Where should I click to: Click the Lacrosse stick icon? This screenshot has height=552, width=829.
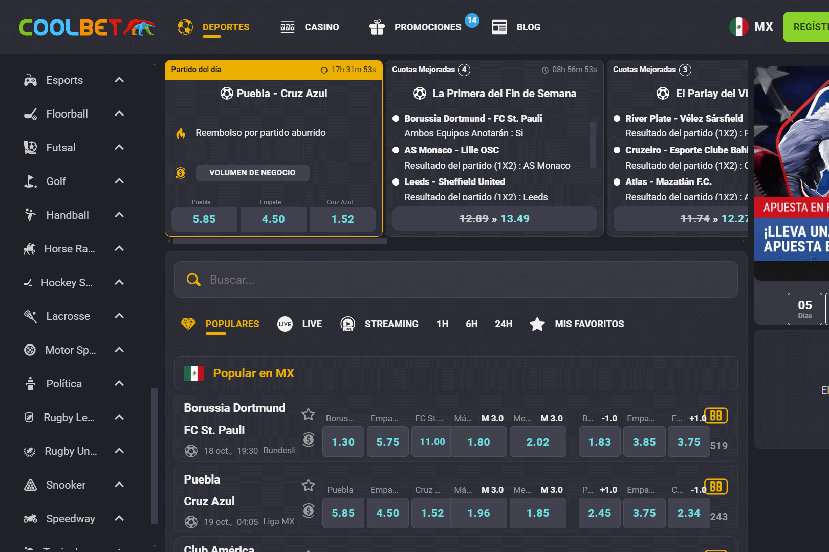(30, 316)
